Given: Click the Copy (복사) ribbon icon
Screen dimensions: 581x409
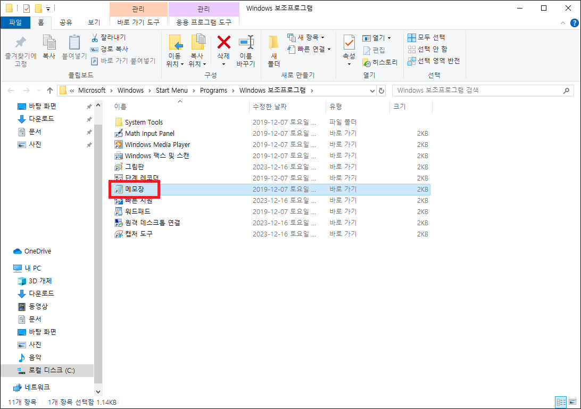Looking at the screenshot, I should tap(49, 42).
